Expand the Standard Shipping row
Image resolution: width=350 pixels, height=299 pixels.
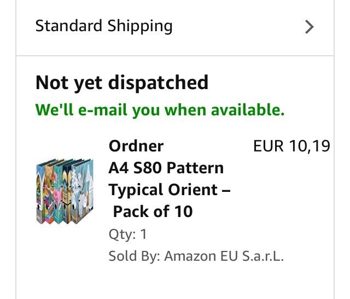coord(175,27)
